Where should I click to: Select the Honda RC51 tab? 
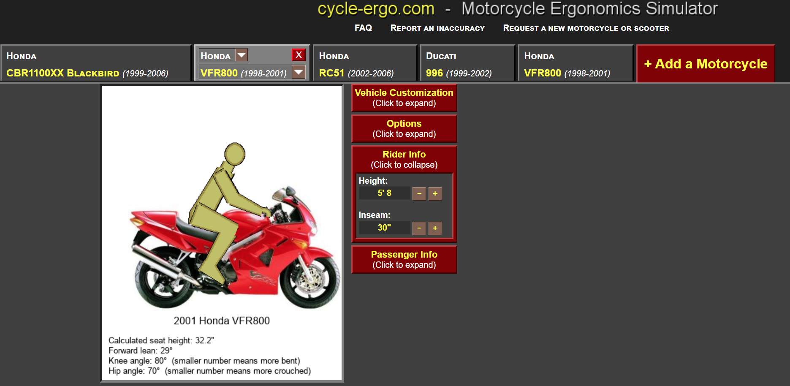click(x=365, y=63)
